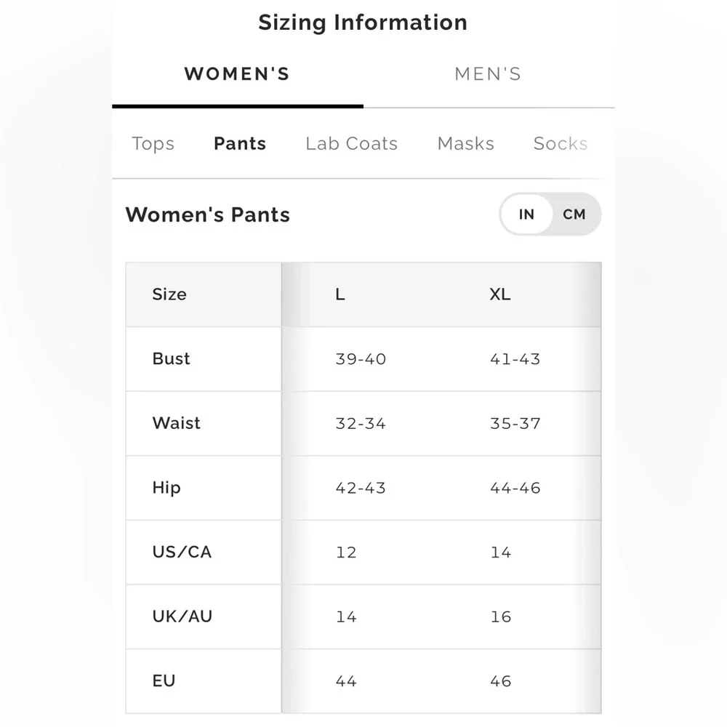Switch units to CM

tap(574, 214)
